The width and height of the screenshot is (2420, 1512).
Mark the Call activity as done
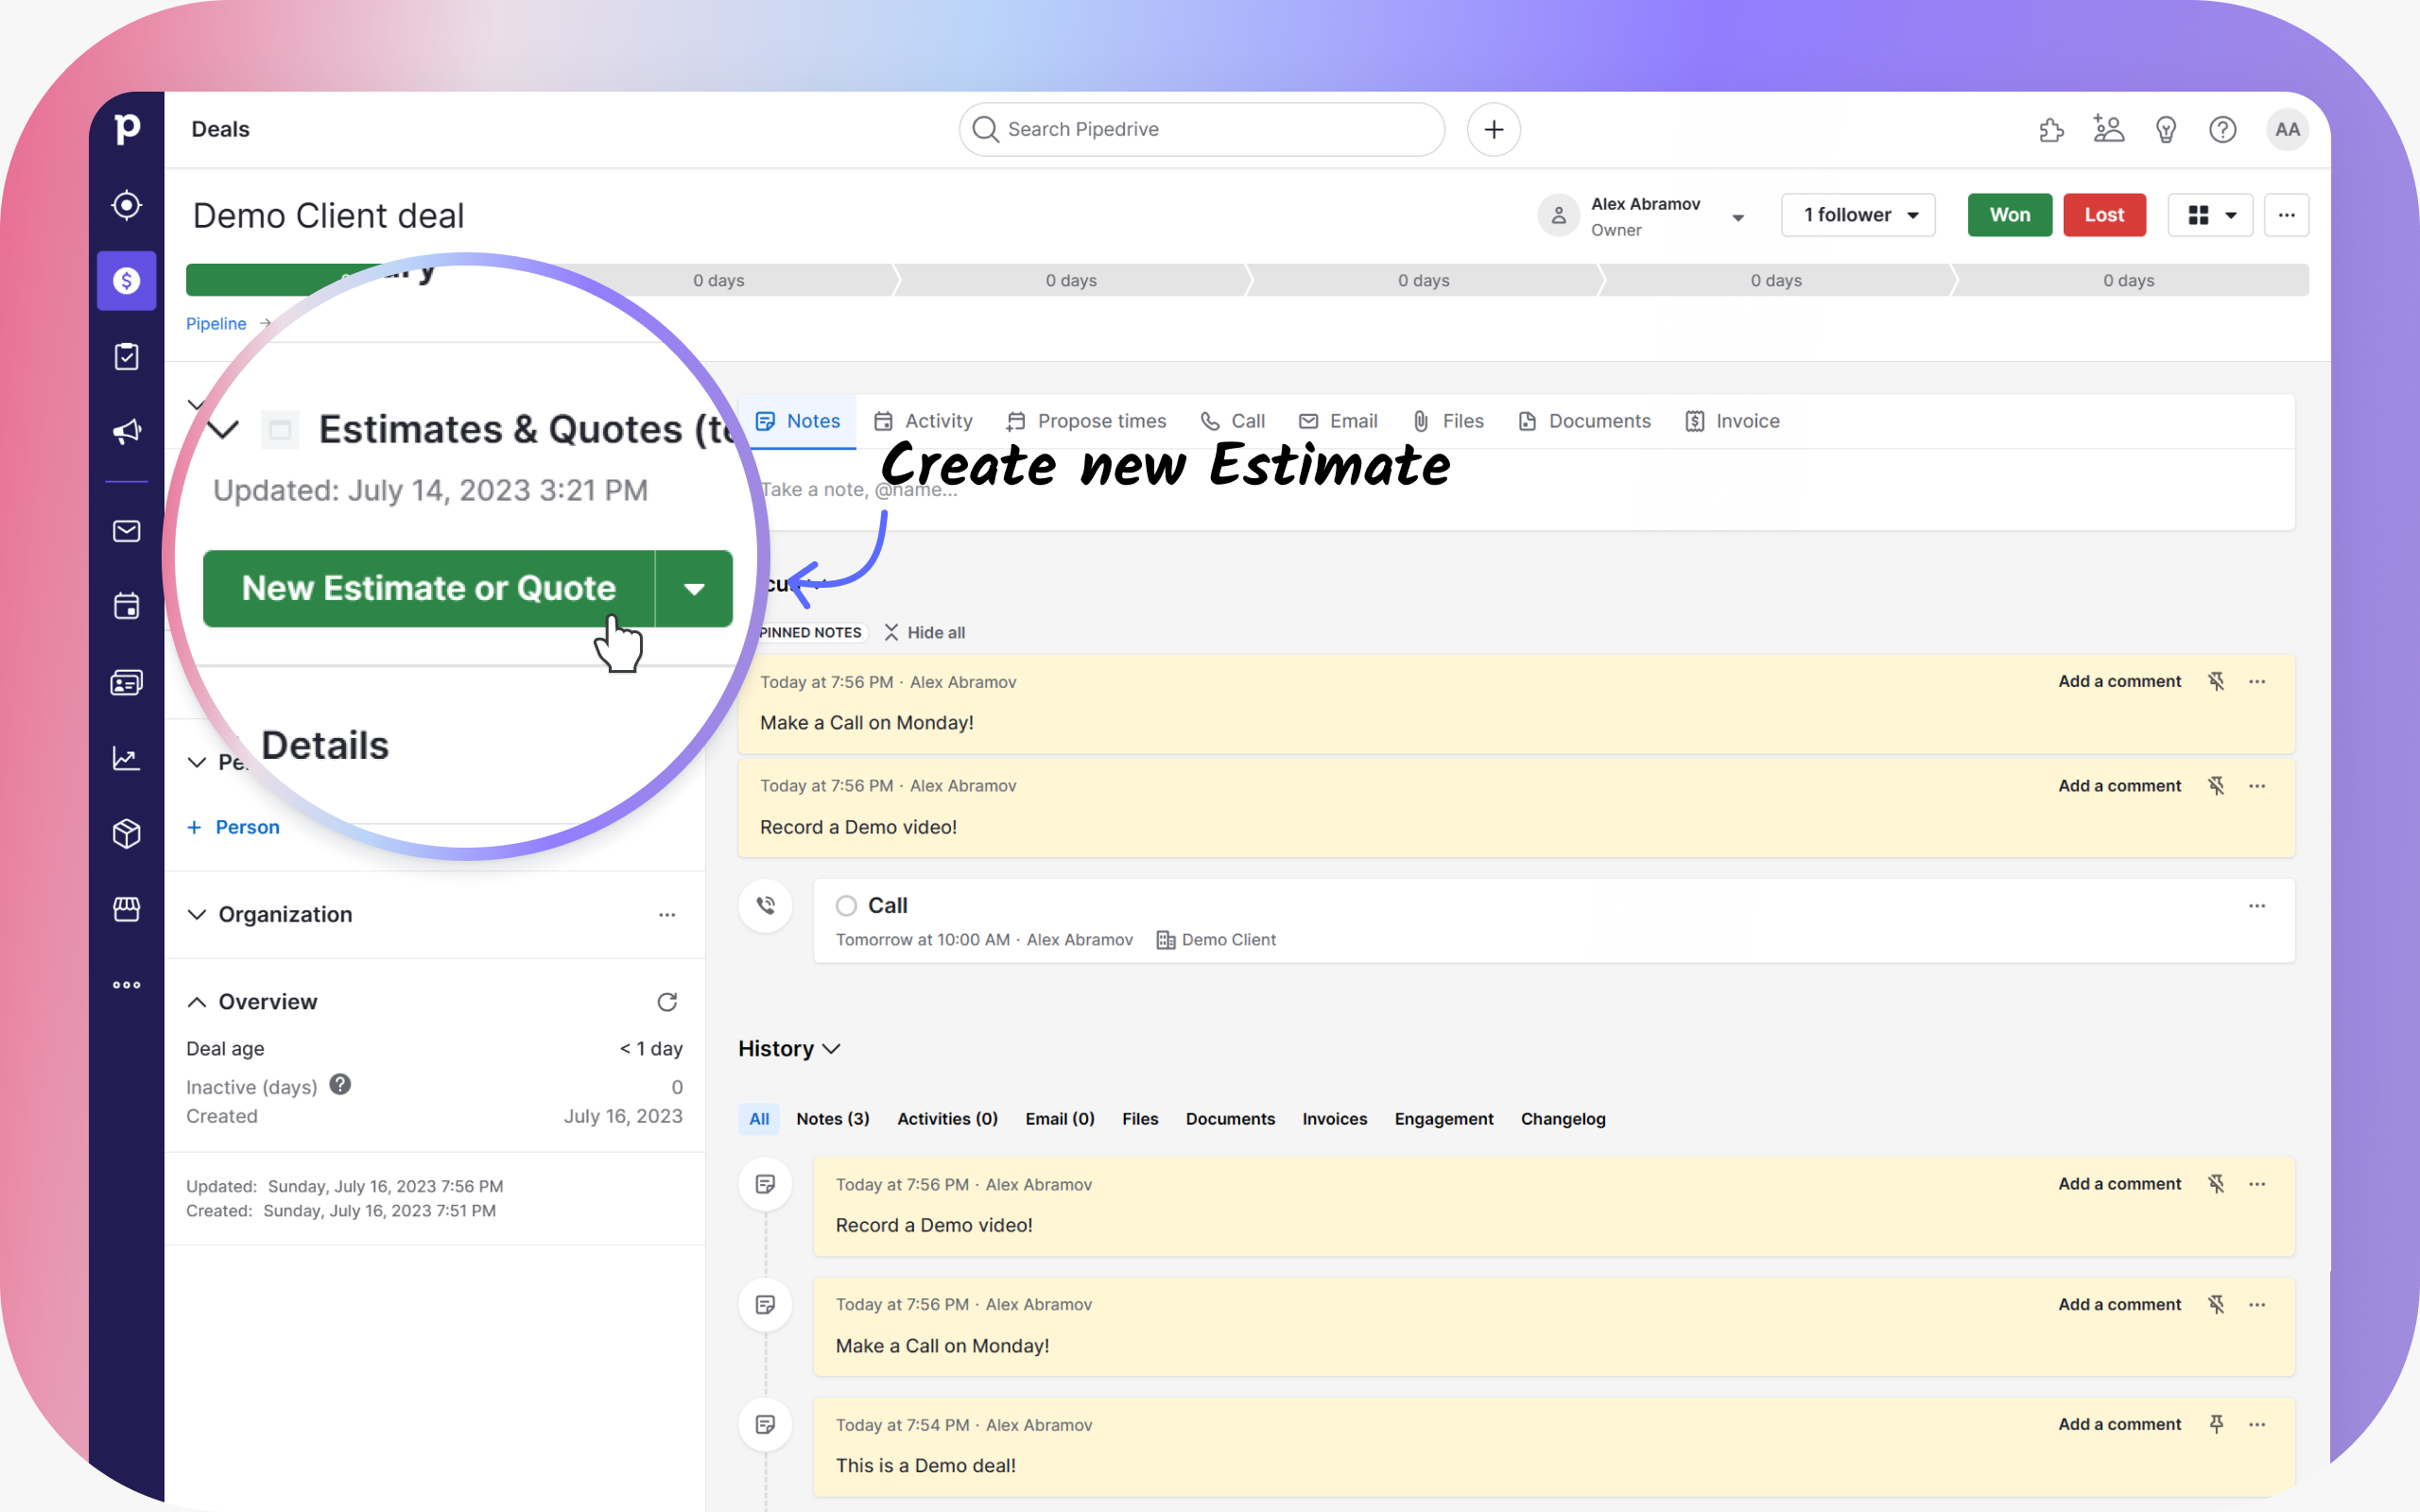(x=847, y=906)
